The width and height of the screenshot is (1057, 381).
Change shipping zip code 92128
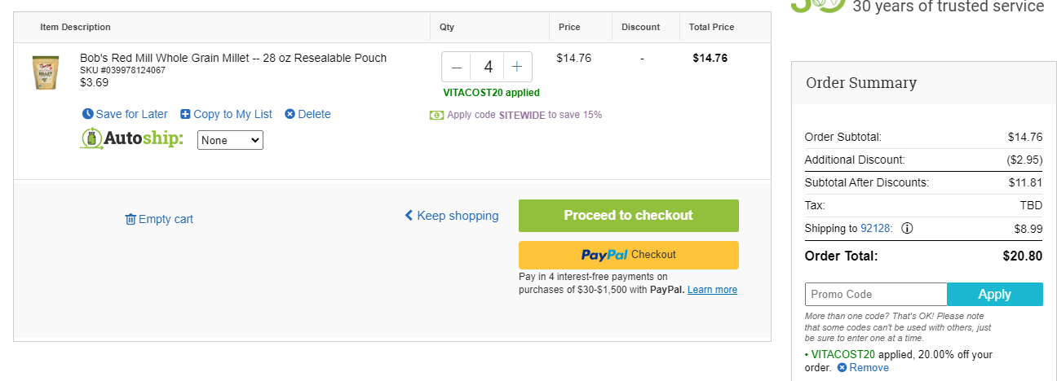tap(876, 229)
